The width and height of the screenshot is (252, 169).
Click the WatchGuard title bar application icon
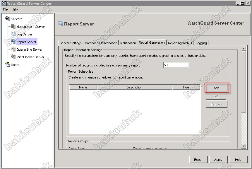4,3
